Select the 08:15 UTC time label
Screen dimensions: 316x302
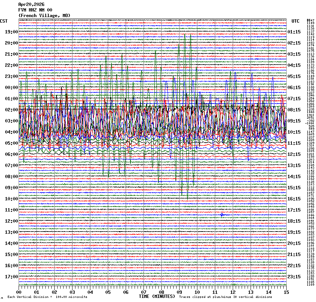[294, 110]
